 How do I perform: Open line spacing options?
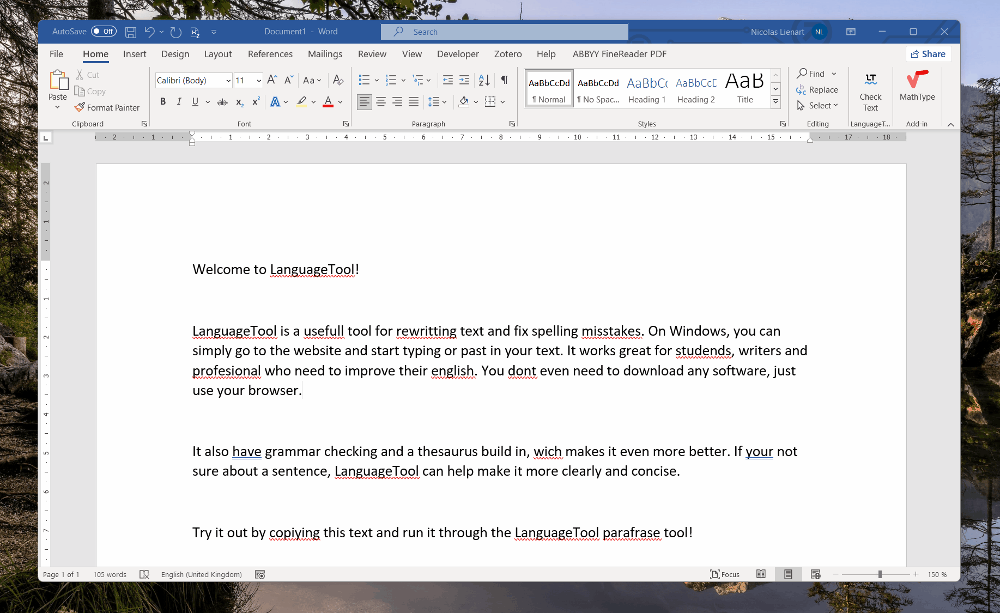437,102
